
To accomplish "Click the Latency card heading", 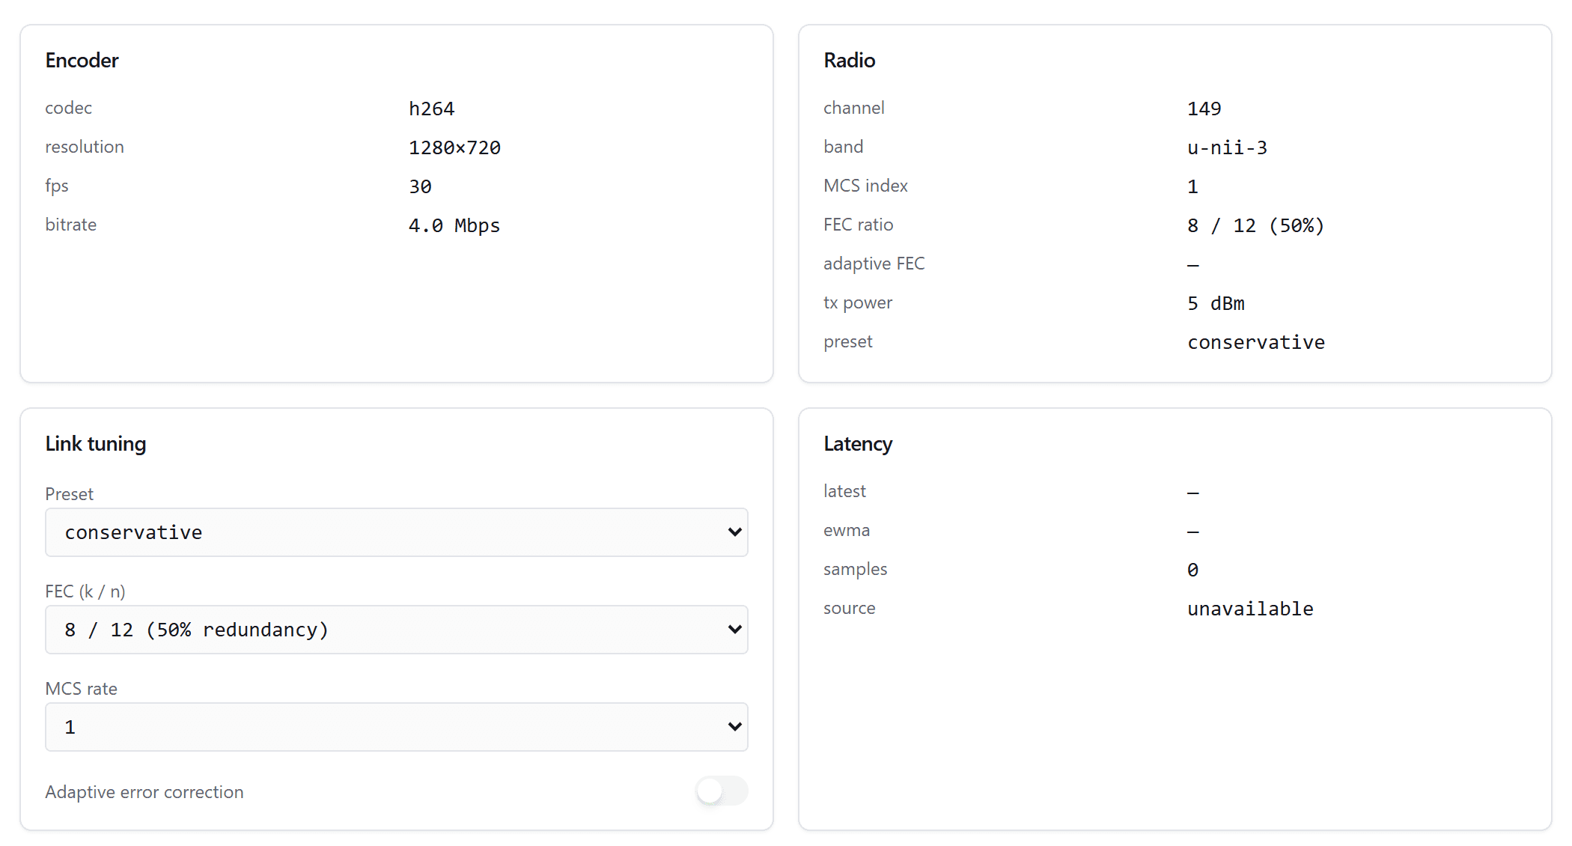I will pos(858,444).
